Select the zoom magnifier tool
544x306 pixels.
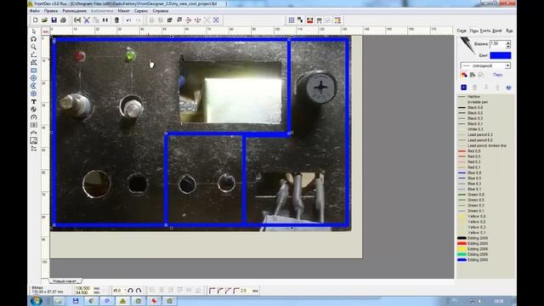point(34,47)
